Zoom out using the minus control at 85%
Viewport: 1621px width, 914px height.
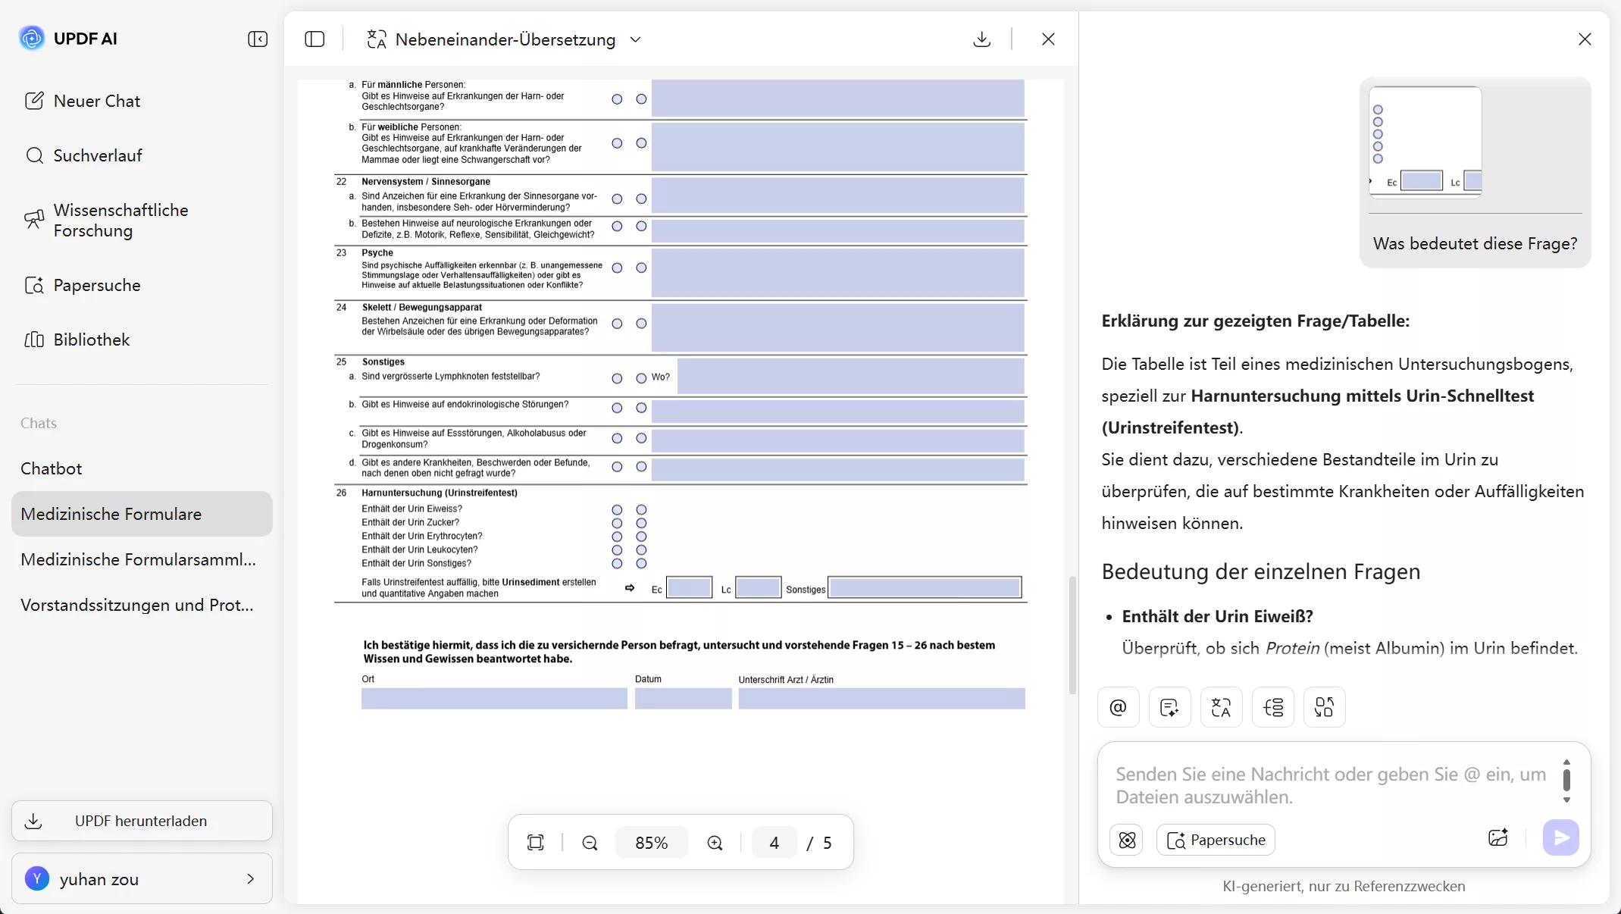(590, 842)
